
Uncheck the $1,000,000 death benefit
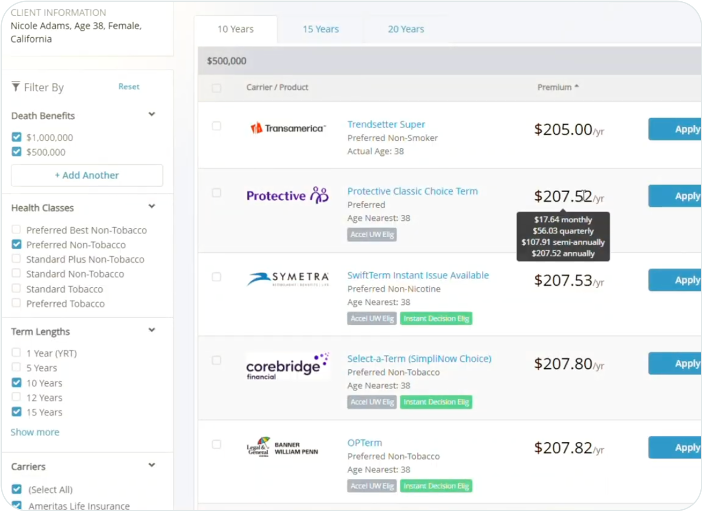click(x=17, y=137)
